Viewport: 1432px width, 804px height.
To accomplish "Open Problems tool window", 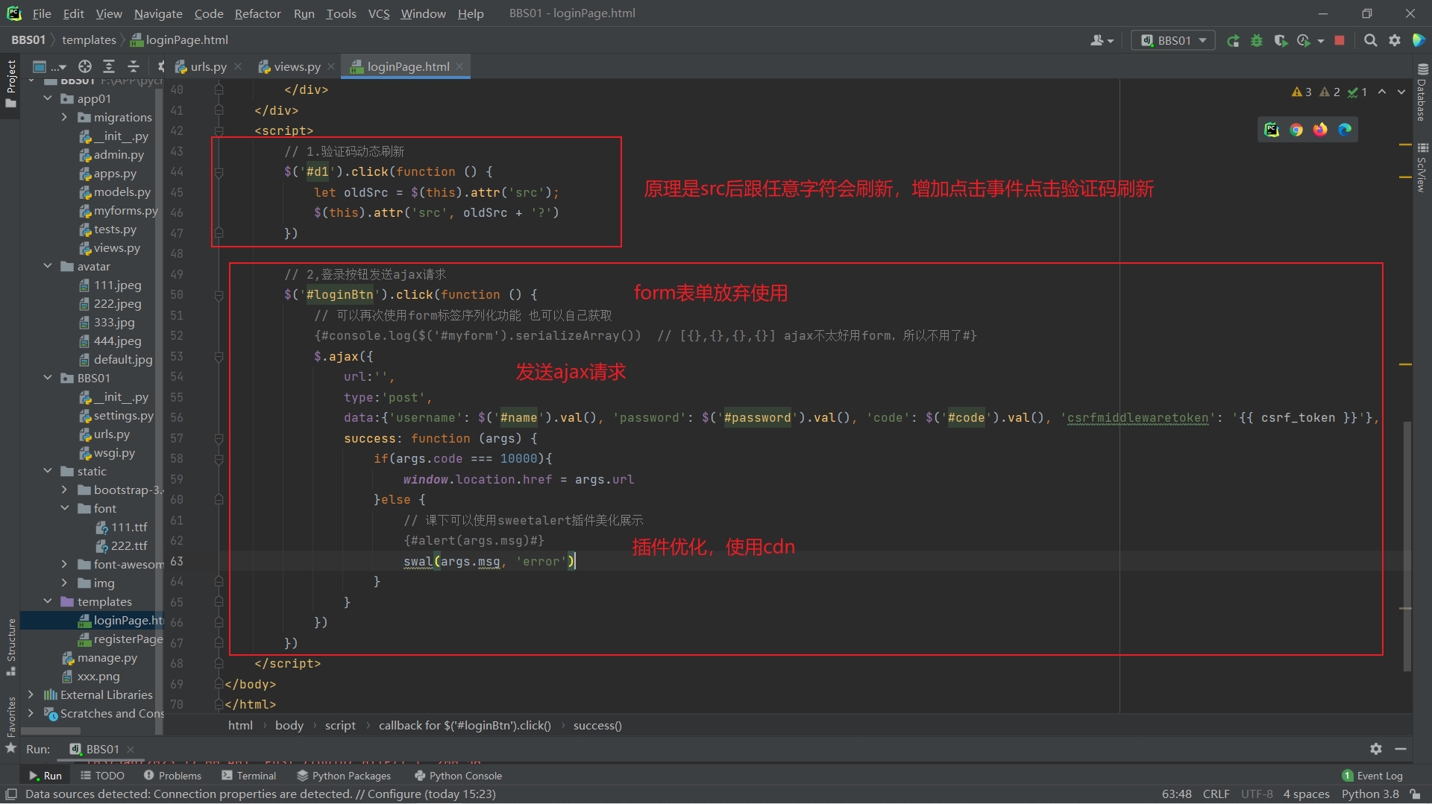I will [172, 776].
